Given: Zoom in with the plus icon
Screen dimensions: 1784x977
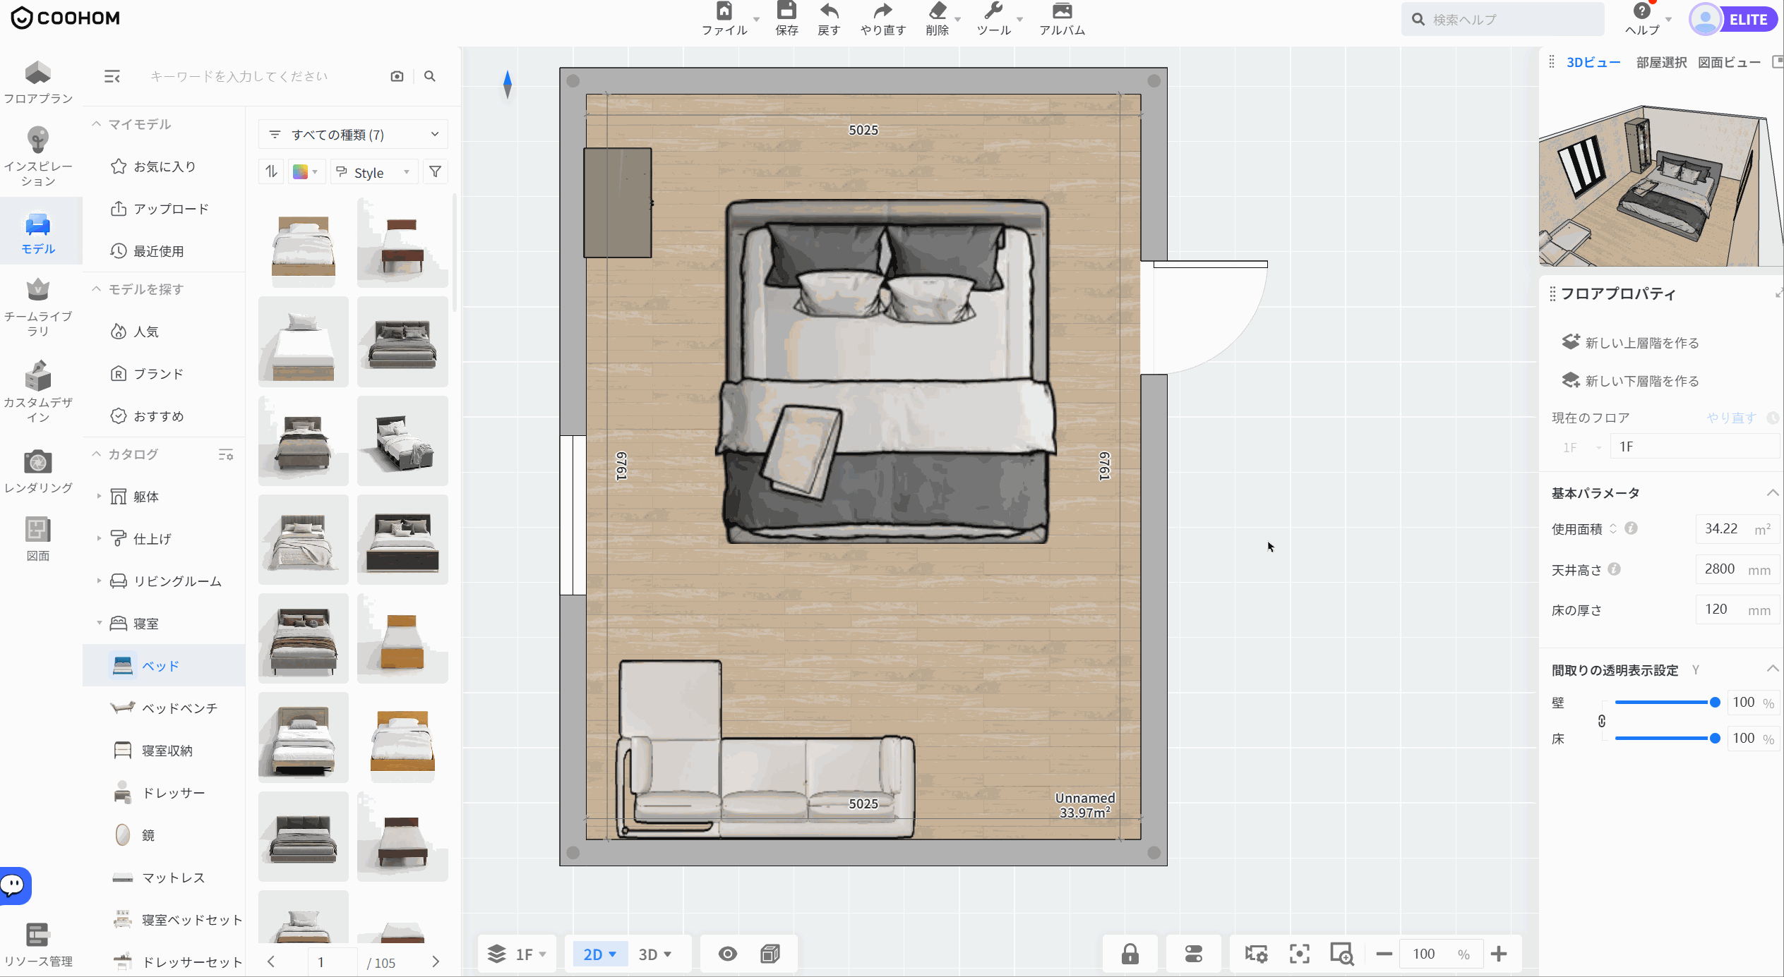Looking at the screenshot, I should [x=1499, y=954].
